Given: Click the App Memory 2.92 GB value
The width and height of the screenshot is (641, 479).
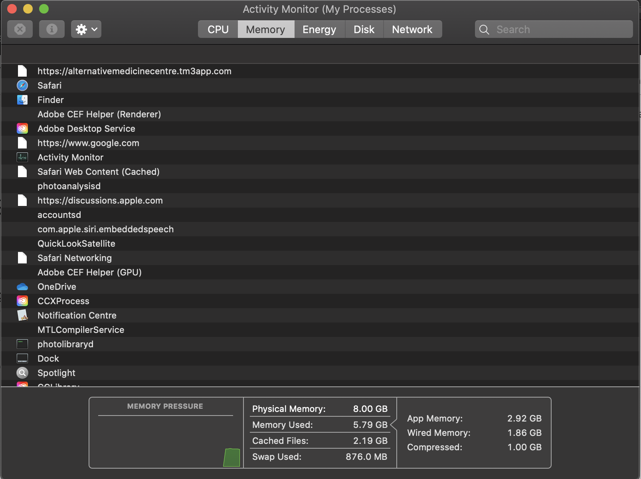Looking at the screenshot, I should pyautogui.click(x=524, y=418).
